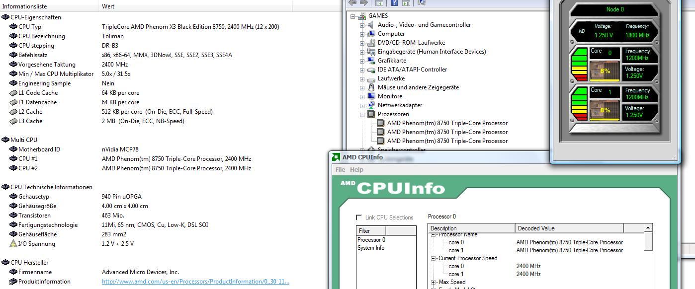Click the L1 Code Cache memory icon
Image resolution: width=695 pixels, height=289 pixels.
13,93
